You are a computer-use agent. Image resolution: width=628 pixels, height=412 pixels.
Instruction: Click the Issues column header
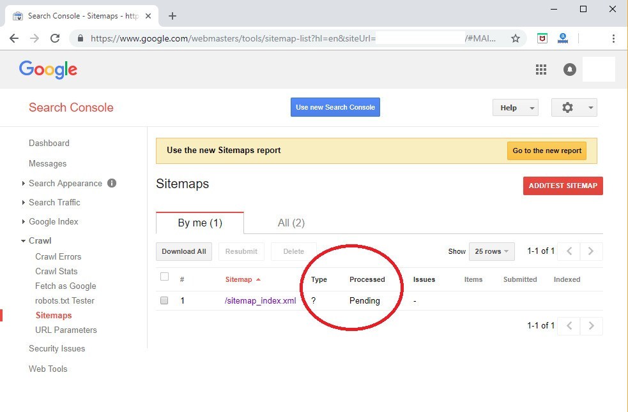[x=424, y=279]
